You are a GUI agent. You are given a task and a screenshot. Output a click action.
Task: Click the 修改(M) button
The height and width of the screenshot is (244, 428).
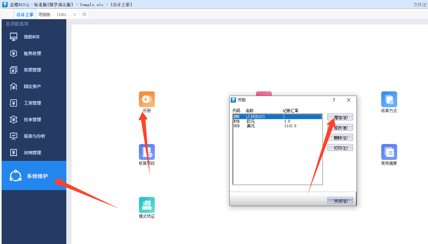340,127
